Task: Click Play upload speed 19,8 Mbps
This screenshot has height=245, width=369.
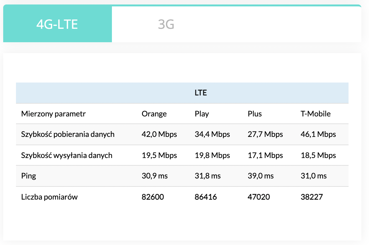Action: [x=212, y=155]
